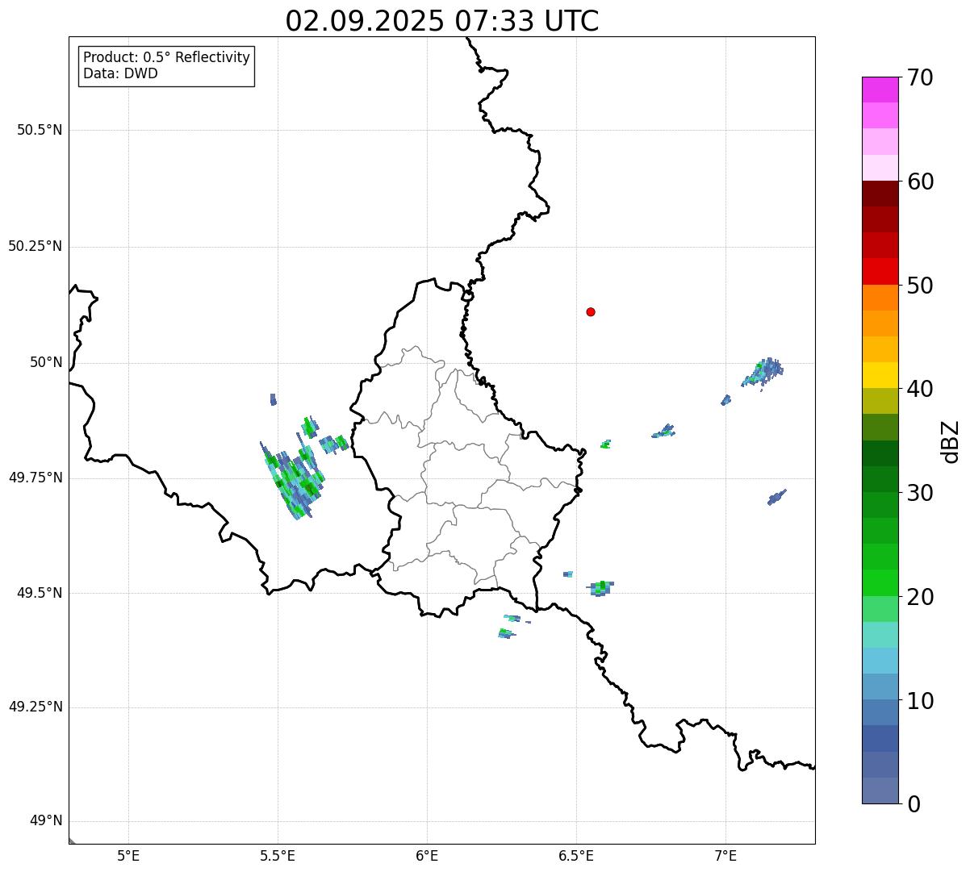Click the turquoise colorbar band below 20
Screen dimensions: 970x872
880,635
